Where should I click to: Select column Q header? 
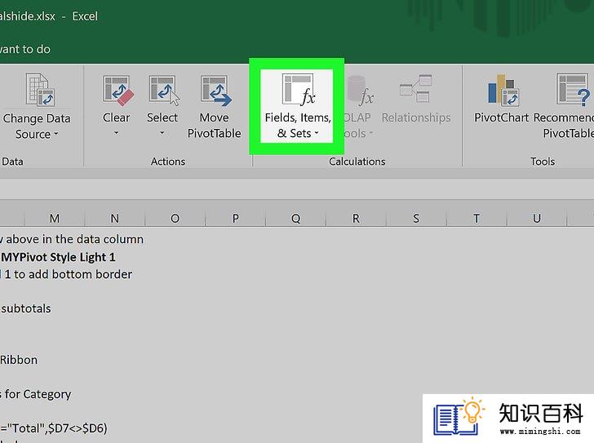[x=295, y=219]
